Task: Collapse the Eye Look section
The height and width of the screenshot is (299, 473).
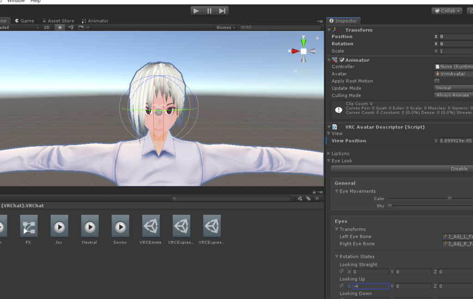Action: 329,161
